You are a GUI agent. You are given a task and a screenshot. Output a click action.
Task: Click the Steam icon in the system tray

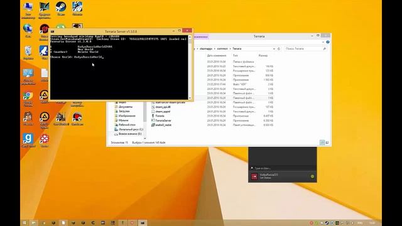pyautogui.click(x=327, y=223)
